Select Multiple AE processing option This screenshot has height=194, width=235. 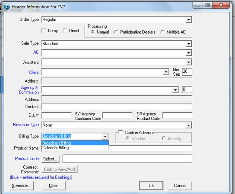point(162,32)
